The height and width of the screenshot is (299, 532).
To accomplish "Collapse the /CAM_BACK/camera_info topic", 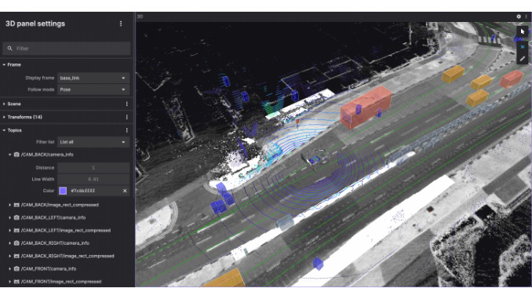I will (10, 155).
